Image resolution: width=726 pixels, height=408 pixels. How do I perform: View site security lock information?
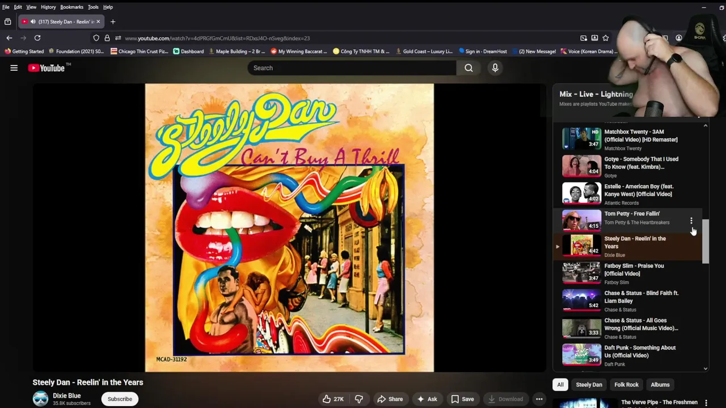tap(107, 38)
